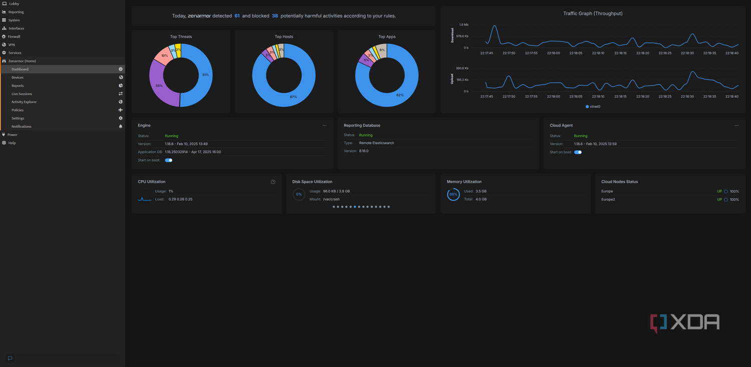Viewport: 751px width, 367px height.
Task: Click the Live Sessions arrows icon
Action: click(x=121, y=93)
